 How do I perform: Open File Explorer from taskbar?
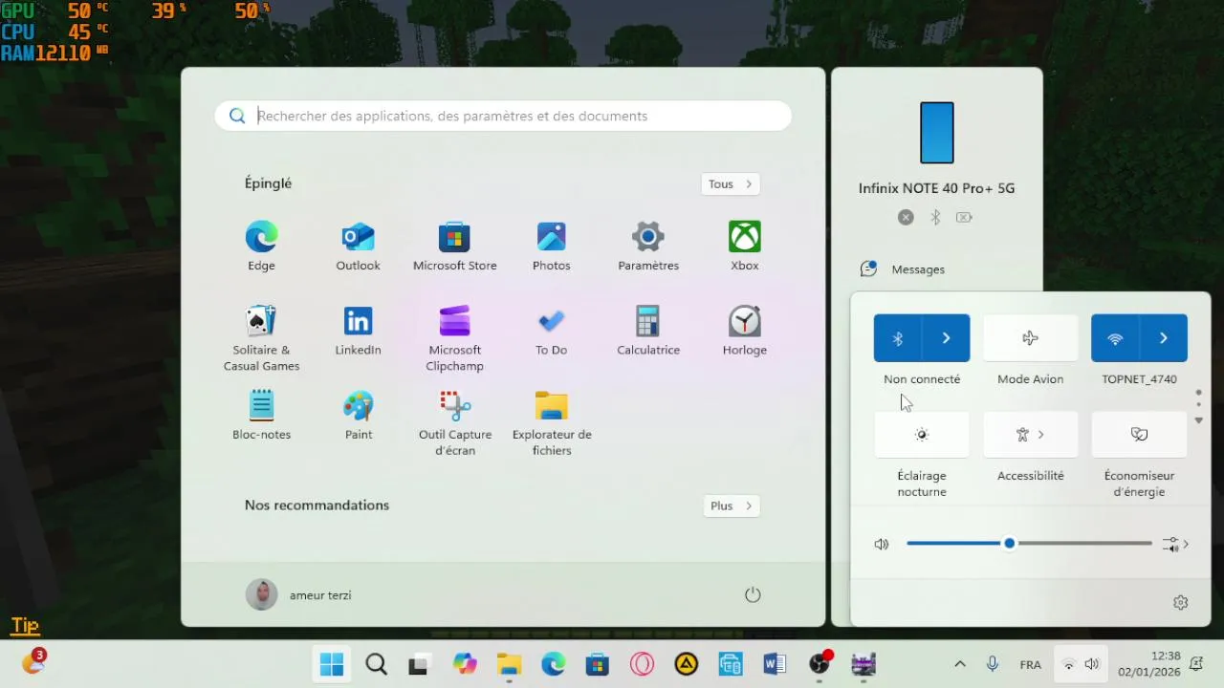click(509, 664)
